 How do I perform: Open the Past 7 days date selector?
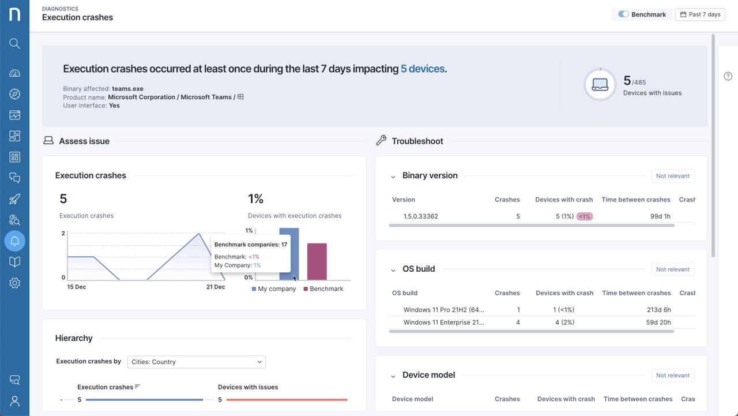[x=699, y=14]
